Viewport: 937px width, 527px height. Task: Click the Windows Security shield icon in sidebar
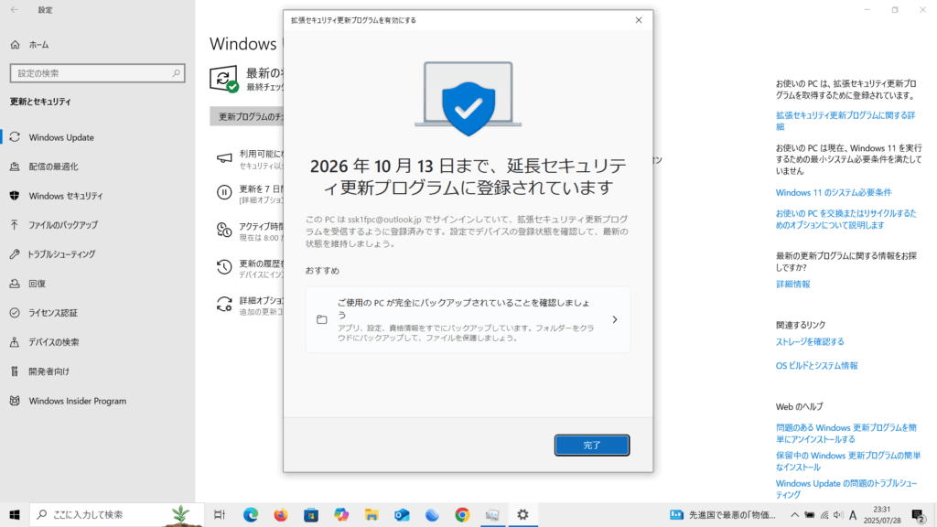pyautogui.click(x=15, y=196)
